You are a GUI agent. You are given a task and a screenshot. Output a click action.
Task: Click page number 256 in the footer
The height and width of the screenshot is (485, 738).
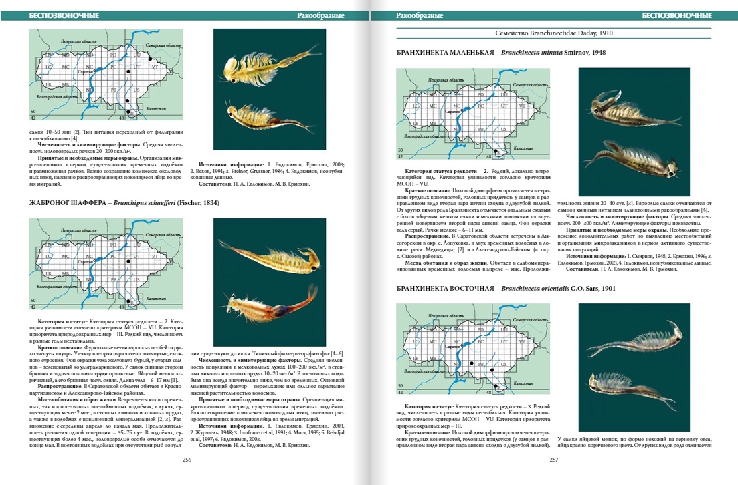pyautogui.click(x=187, y=460)
